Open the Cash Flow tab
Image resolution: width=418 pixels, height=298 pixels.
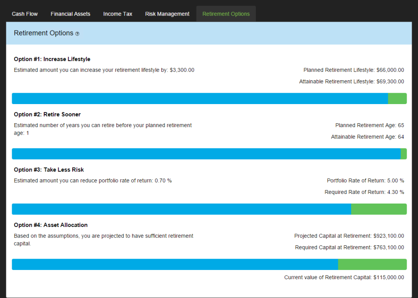pos(25,14)
